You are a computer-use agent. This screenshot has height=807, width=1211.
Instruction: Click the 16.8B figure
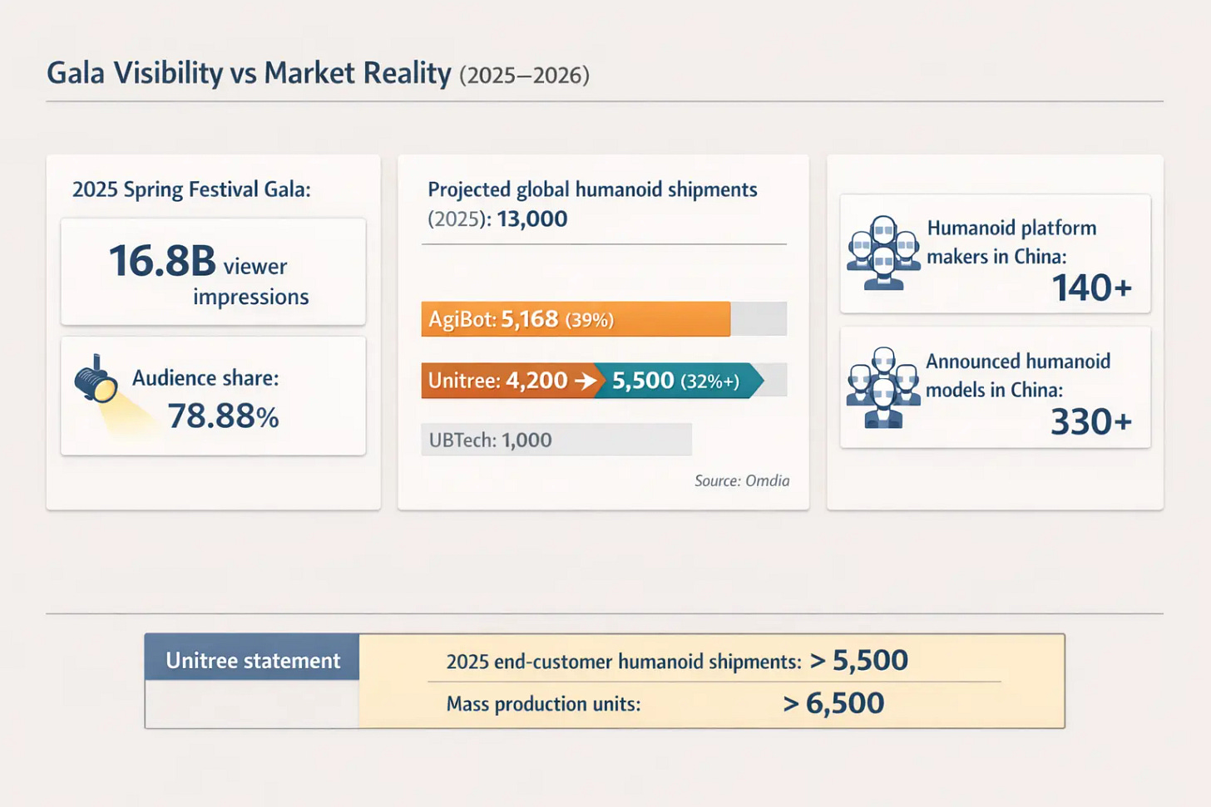coord(162,261)
